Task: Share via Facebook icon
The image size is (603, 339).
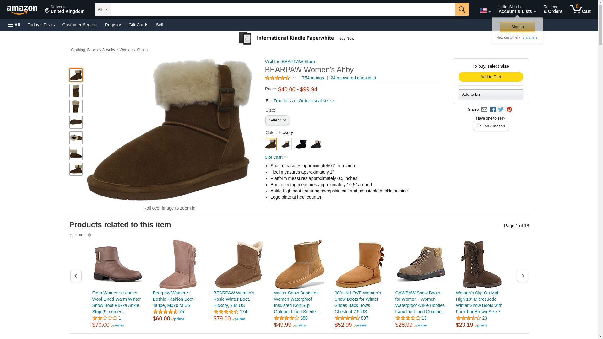Action: point(493,110)
